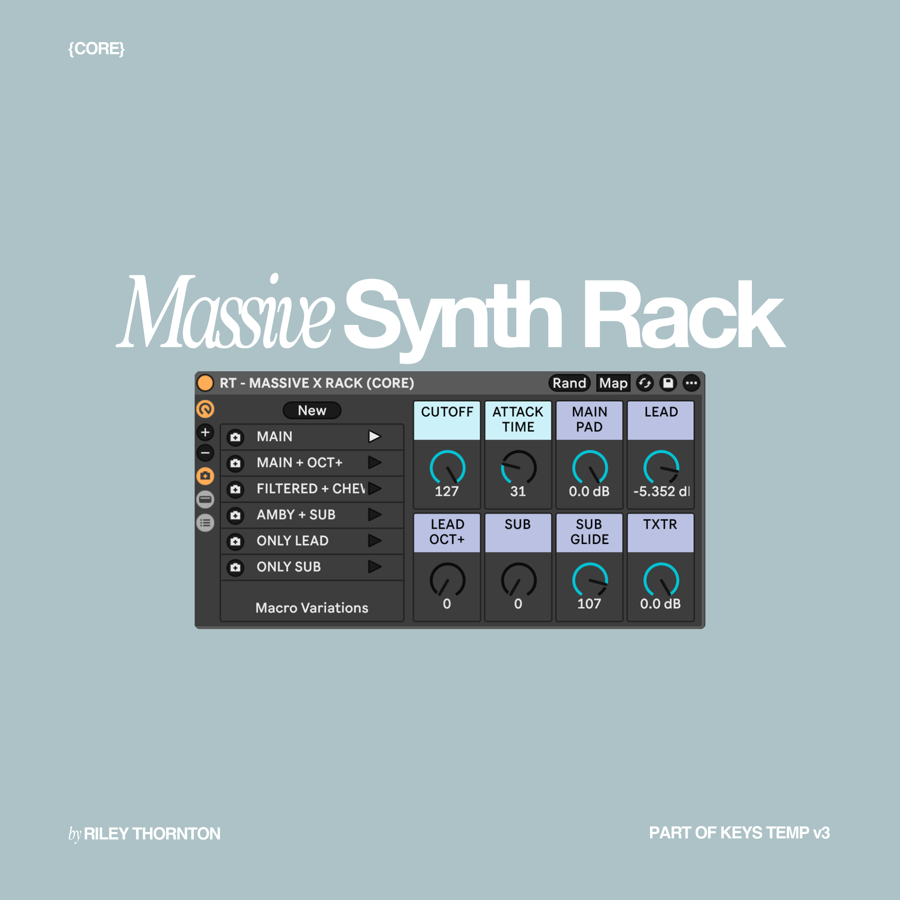This screenshot has height=900, width=900.
Task: Select the MAIN + OCT+ variation name
Action: pos(300,463)
